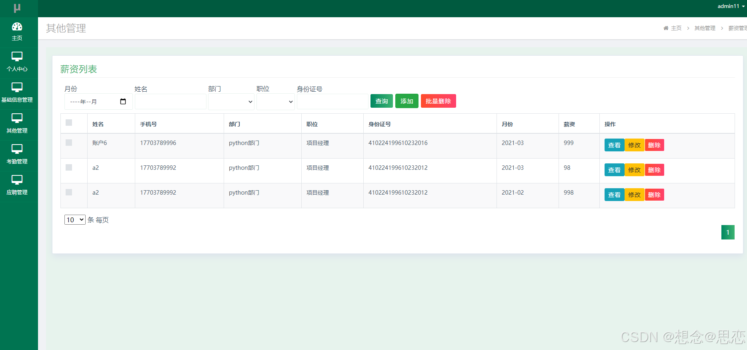This screenshot has width=747, height=350.
Task: Click the 个人中心 monitor icon
Action: tap(17, 56)
